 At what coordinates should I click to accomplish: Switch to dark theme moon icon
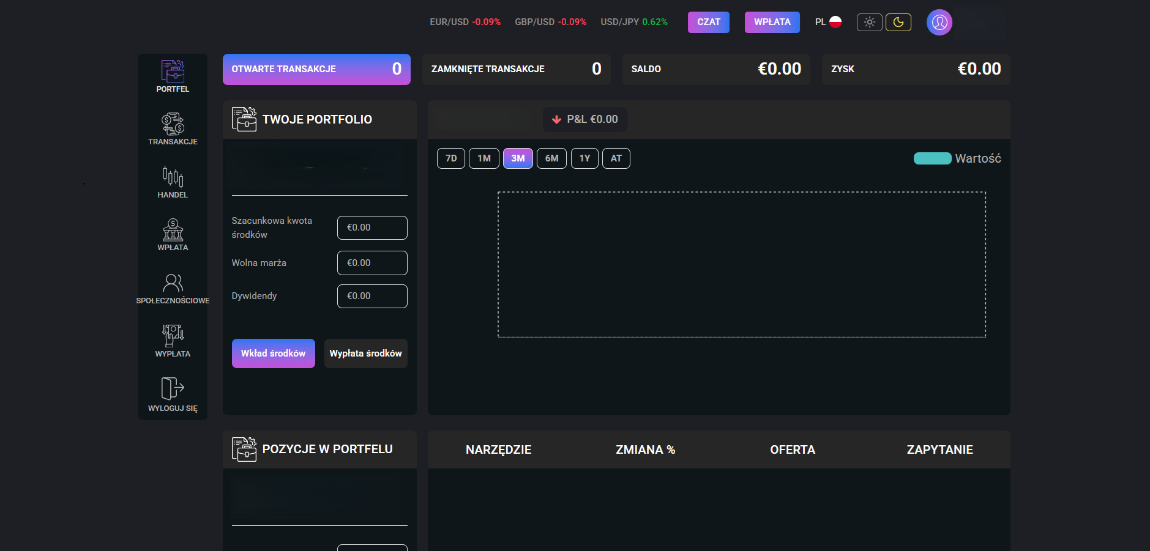898,23
